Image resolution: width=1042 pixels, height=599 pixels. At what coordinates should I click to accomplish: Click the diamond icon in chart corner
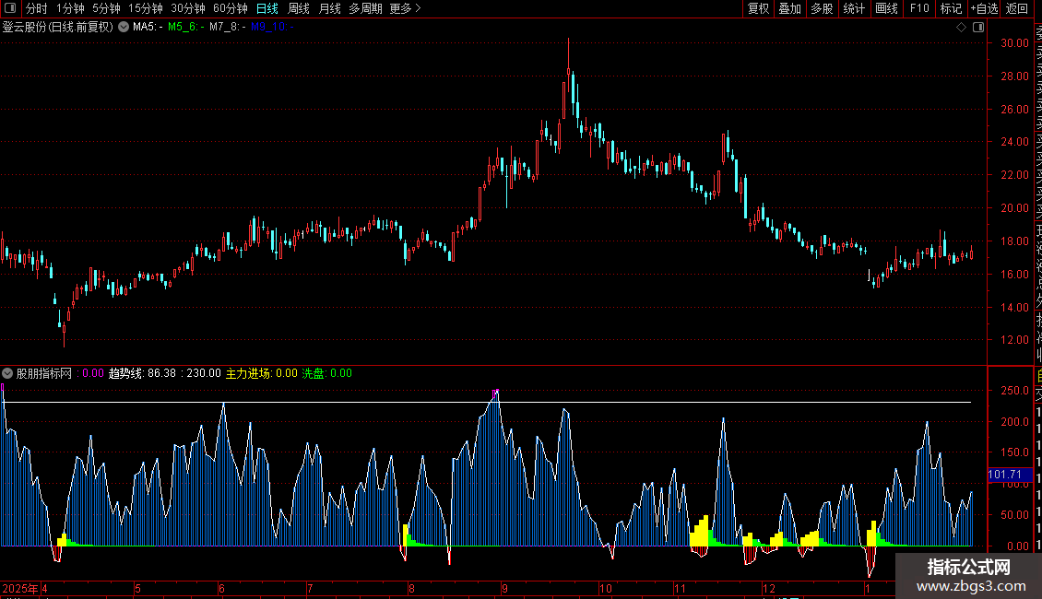point(961,28)
